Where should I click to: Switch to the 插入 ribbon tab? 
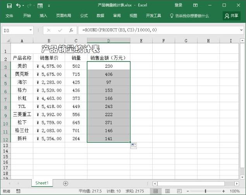point(43,15)
